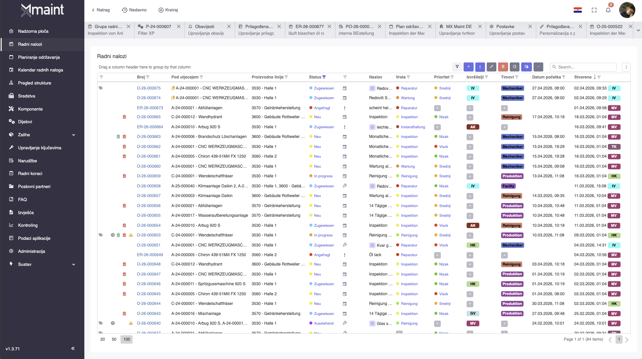642x359 pixels.
Task: Click the blue plus add button
Action: pos(468,67)
